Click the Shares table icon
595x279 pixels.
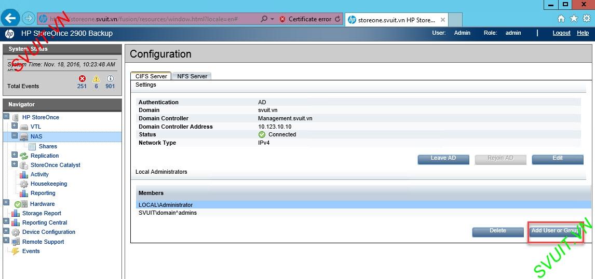[x=32, y=146]
